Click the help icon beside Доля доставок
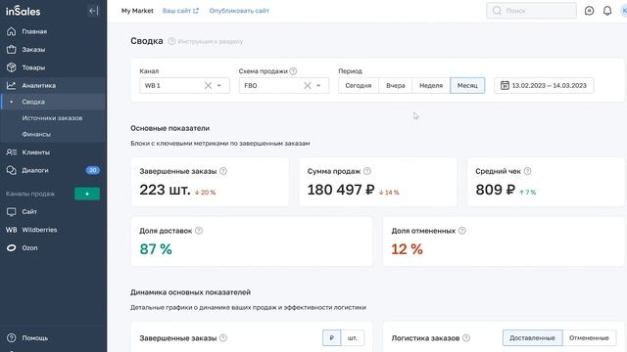 pos(199,231)
